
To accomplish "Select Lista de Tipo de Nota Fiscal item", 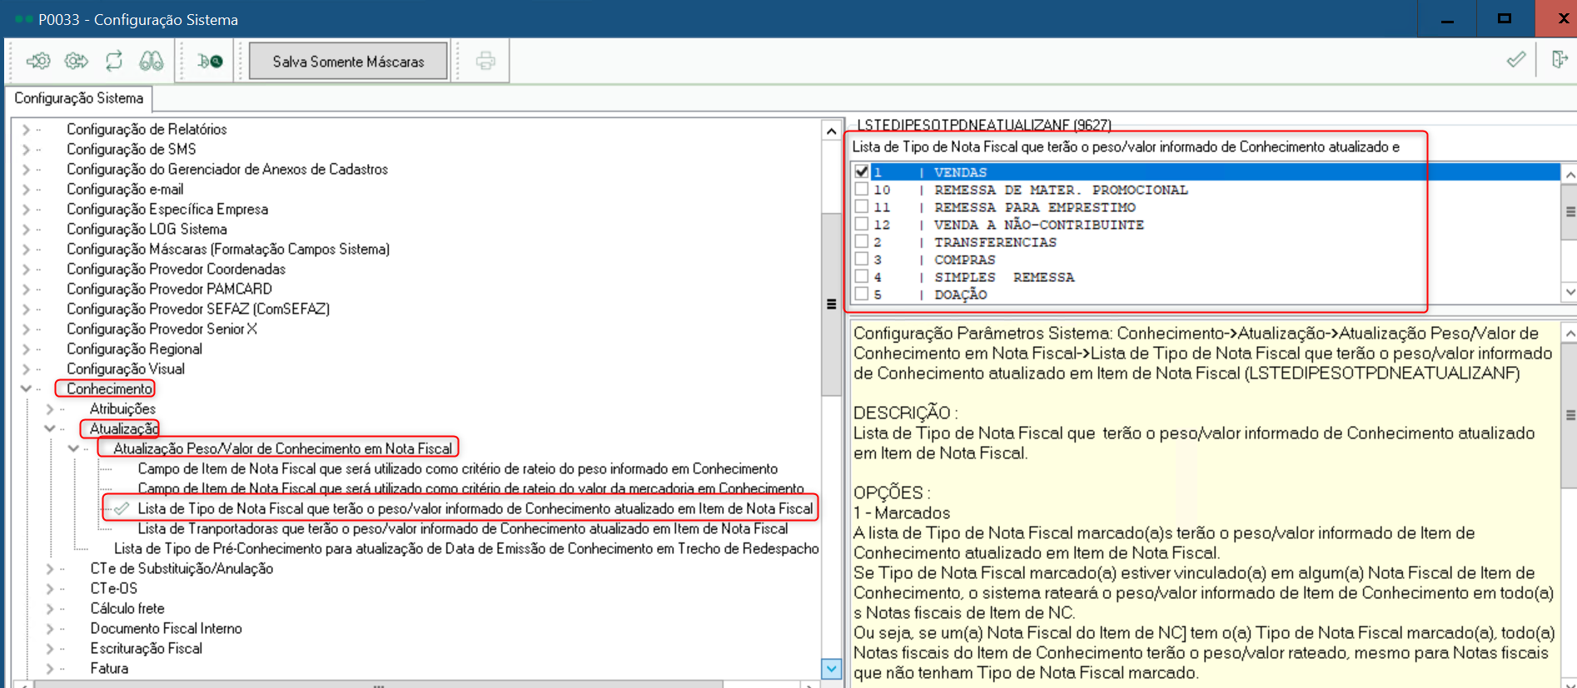I will coord(475,508).
